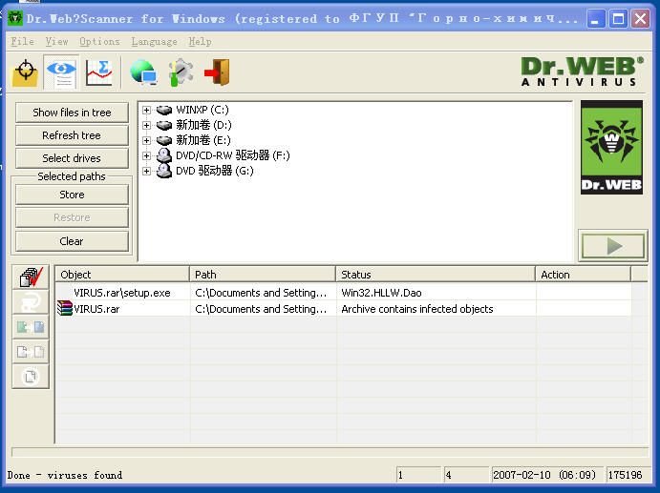660x493 pixels.
Task: Open the Language menu
Action: [x=154, y=42]
